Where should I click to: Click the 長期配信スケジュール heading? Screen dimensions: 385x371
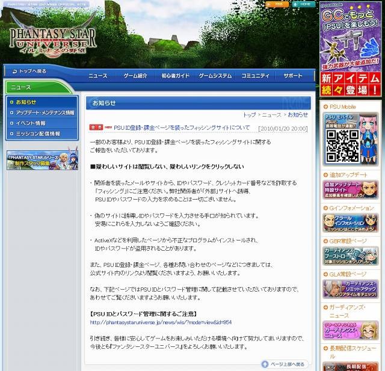[x=353, y=352]
